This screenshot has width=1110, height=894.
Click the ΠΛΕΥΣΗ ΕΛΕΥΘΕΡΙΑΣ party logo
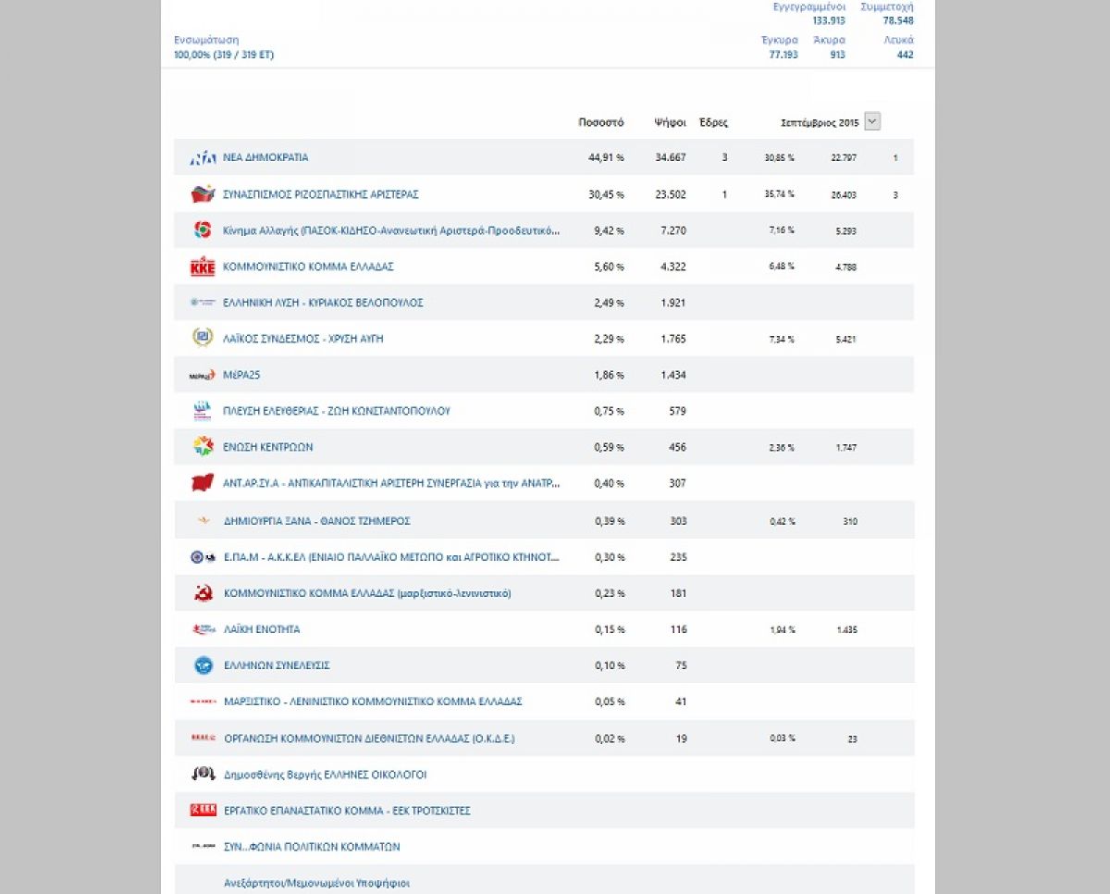203,411
